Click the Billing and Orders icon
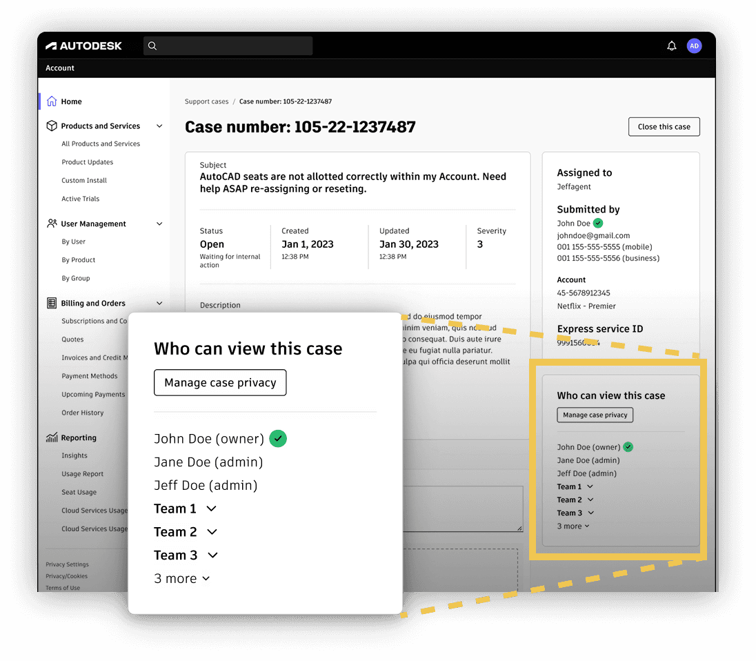Image resolution: width=756 pixels, height=661 pixels. (52, 303)
